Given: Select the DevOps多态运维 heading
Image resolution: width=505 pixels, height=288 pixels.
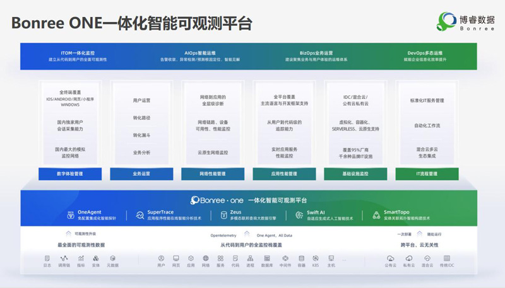Looking at the screenshot, I should [425, 53].
